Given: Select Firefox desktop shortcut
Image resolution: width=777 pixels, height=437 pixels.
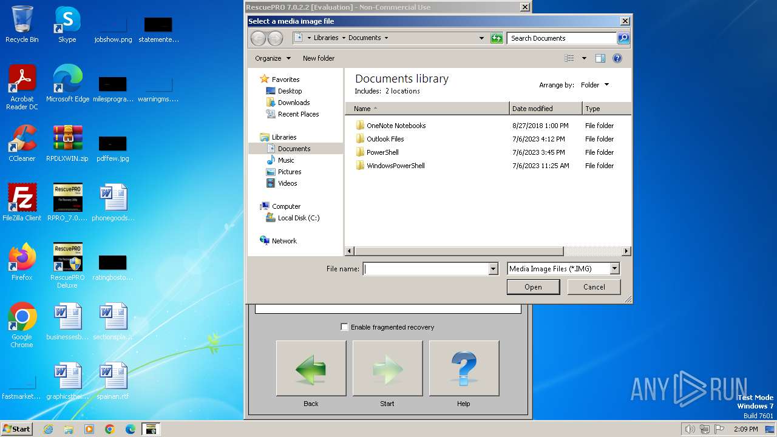Looking at the screenshot, I should click(22, 262).
